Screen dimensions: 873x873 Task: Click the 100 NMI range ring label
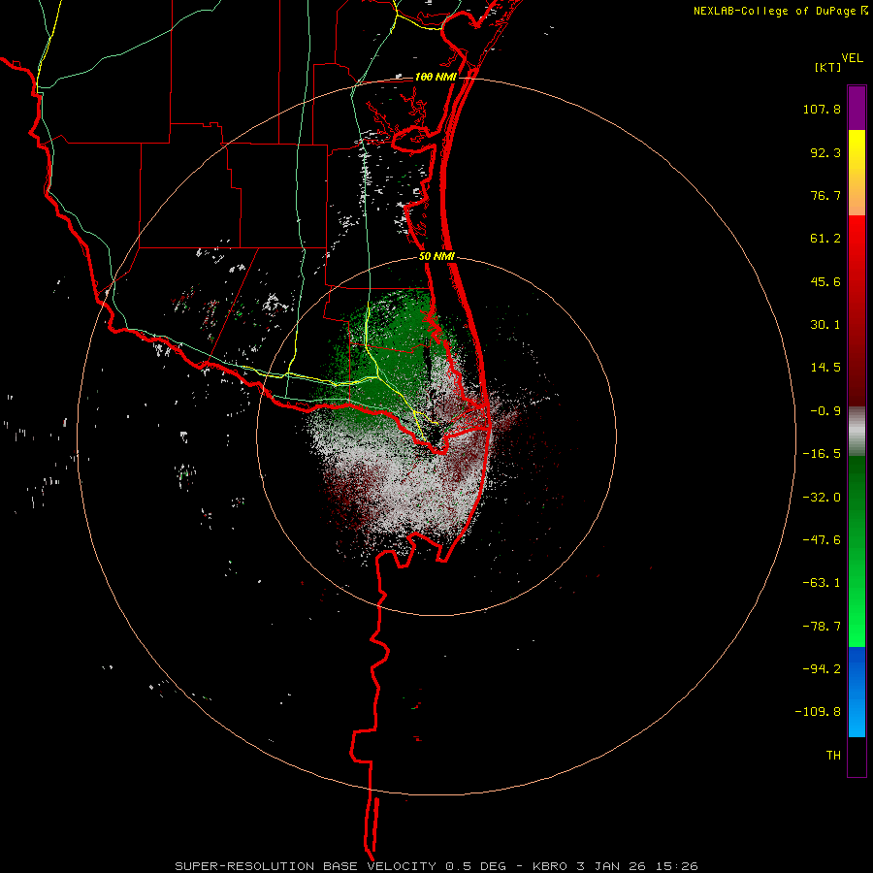[436, 77]
